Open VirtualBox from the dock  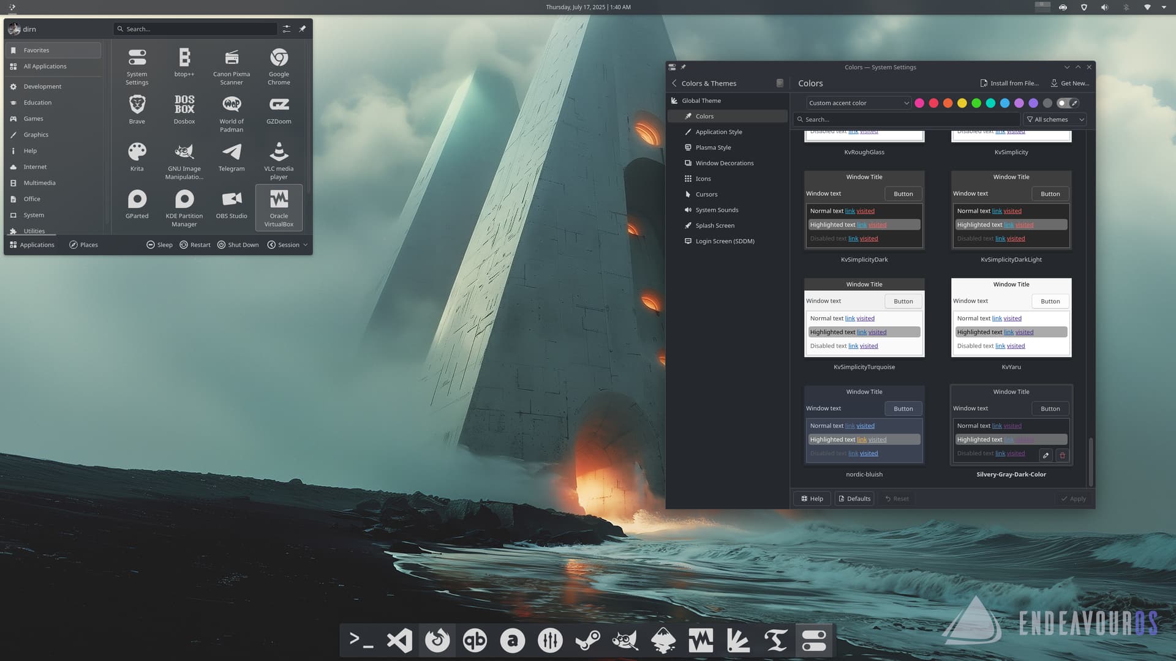(x=701, y=640)
